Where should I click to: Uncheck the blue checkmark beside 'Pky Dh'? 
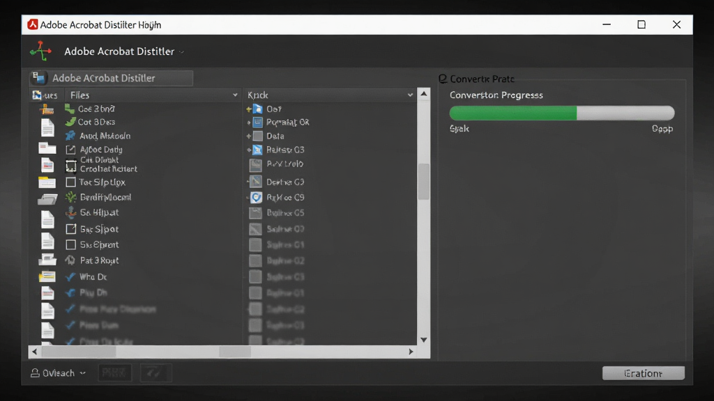click(70, 293)
